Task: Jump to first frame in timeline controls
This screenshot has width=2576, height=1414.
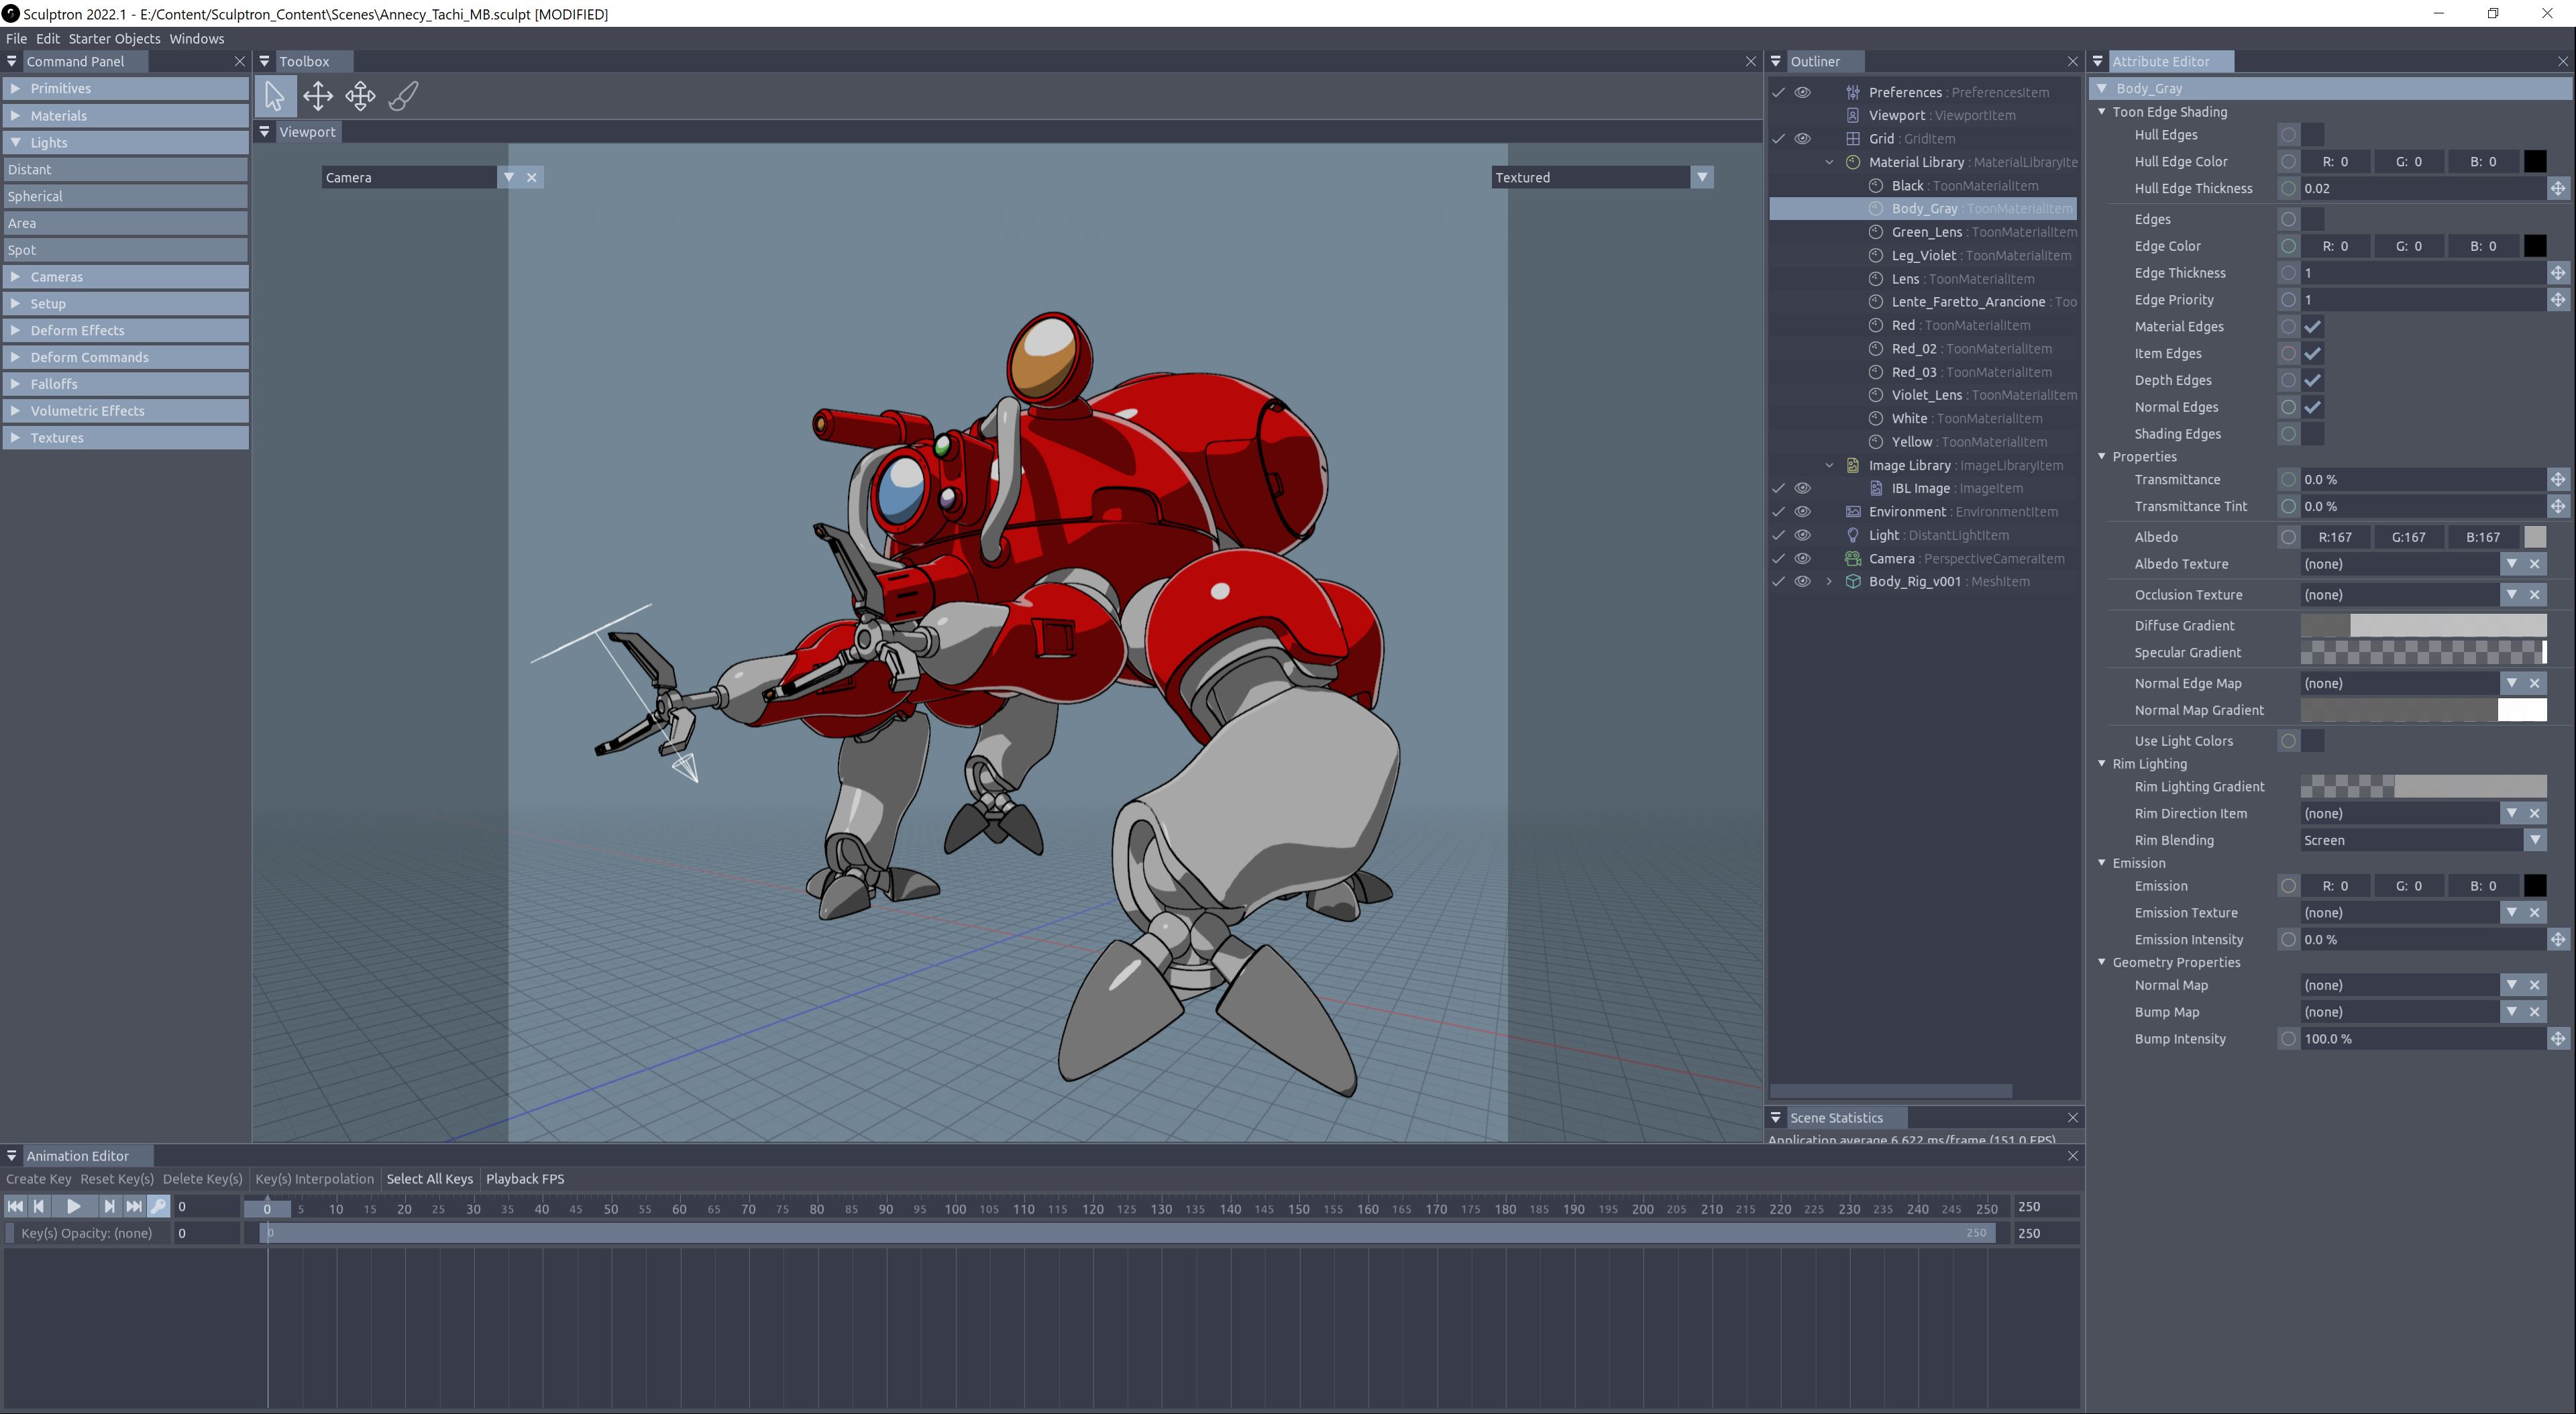Action: [x=15, y=1207]
